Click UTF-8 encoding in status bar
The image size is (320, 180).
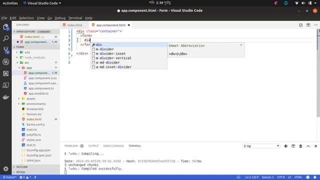pyautogui.click(x=281, y=177)
